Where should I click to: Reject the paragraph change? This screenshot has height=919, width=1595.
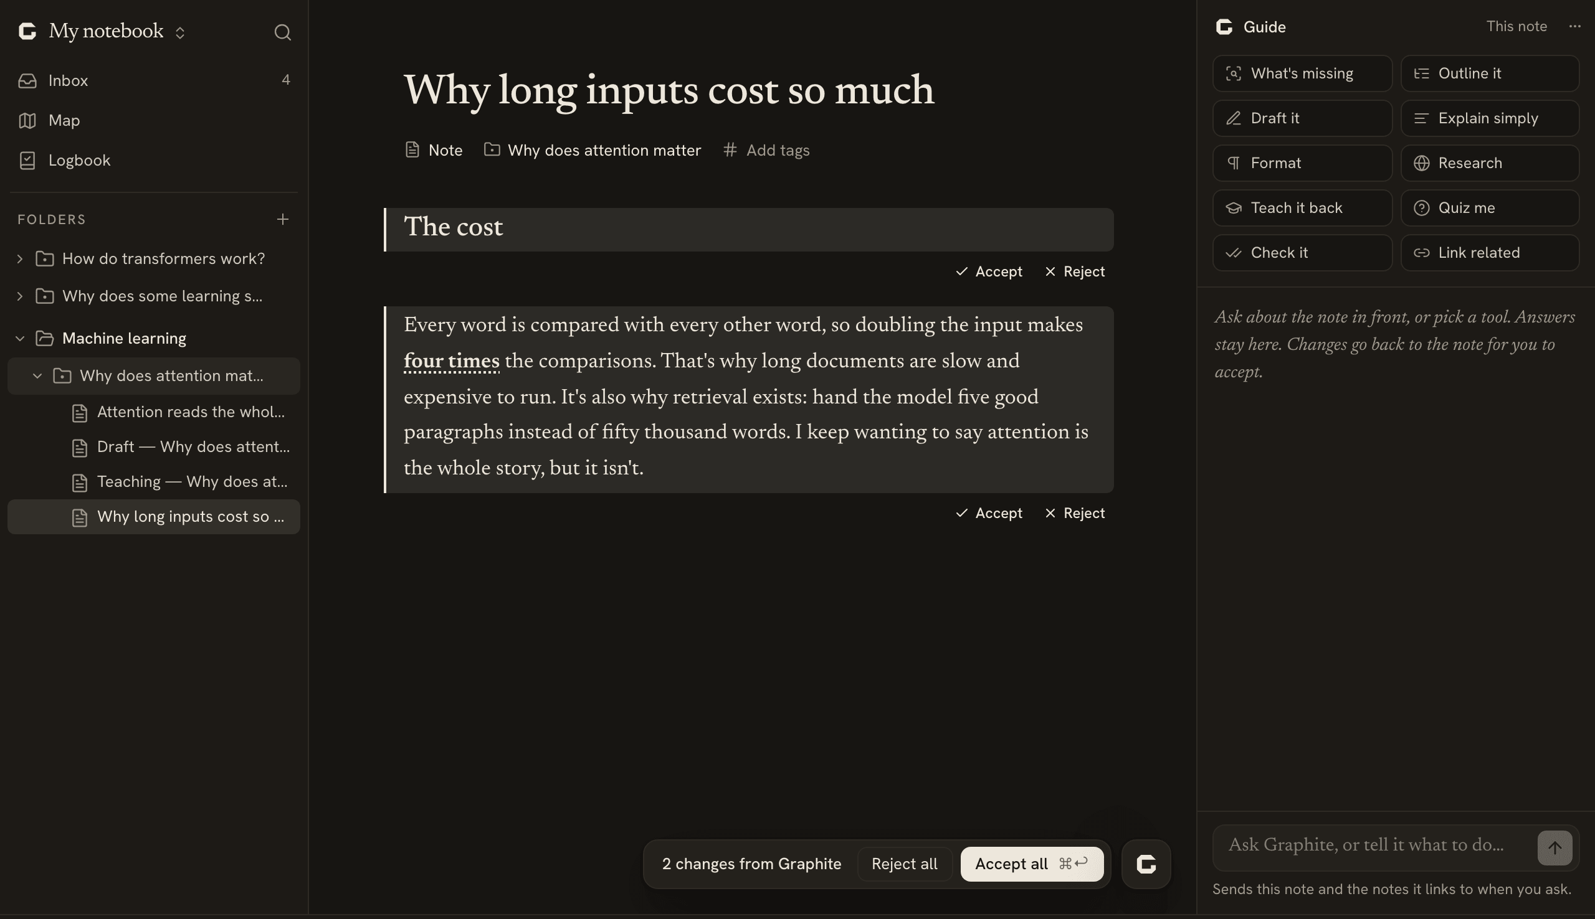[1075, 513]
